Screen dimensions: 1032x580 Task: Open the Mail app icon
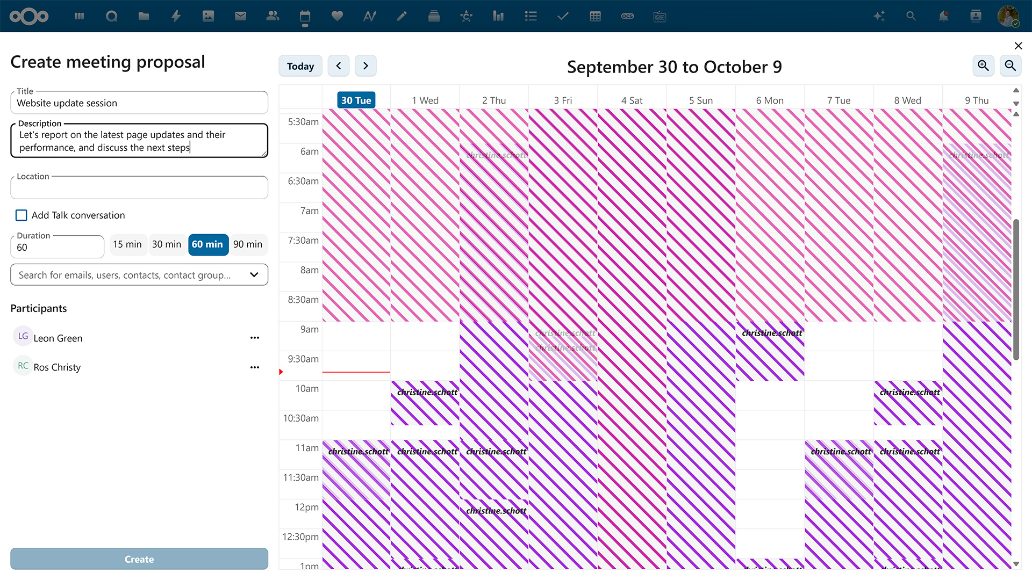240,16
